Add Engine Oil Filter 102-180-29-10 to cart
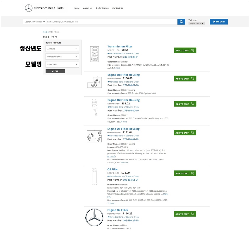The width and height of the screenshot is (250, 238). 185,214
